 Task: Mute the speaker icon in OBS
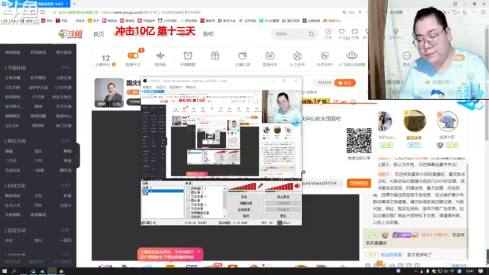297,186
